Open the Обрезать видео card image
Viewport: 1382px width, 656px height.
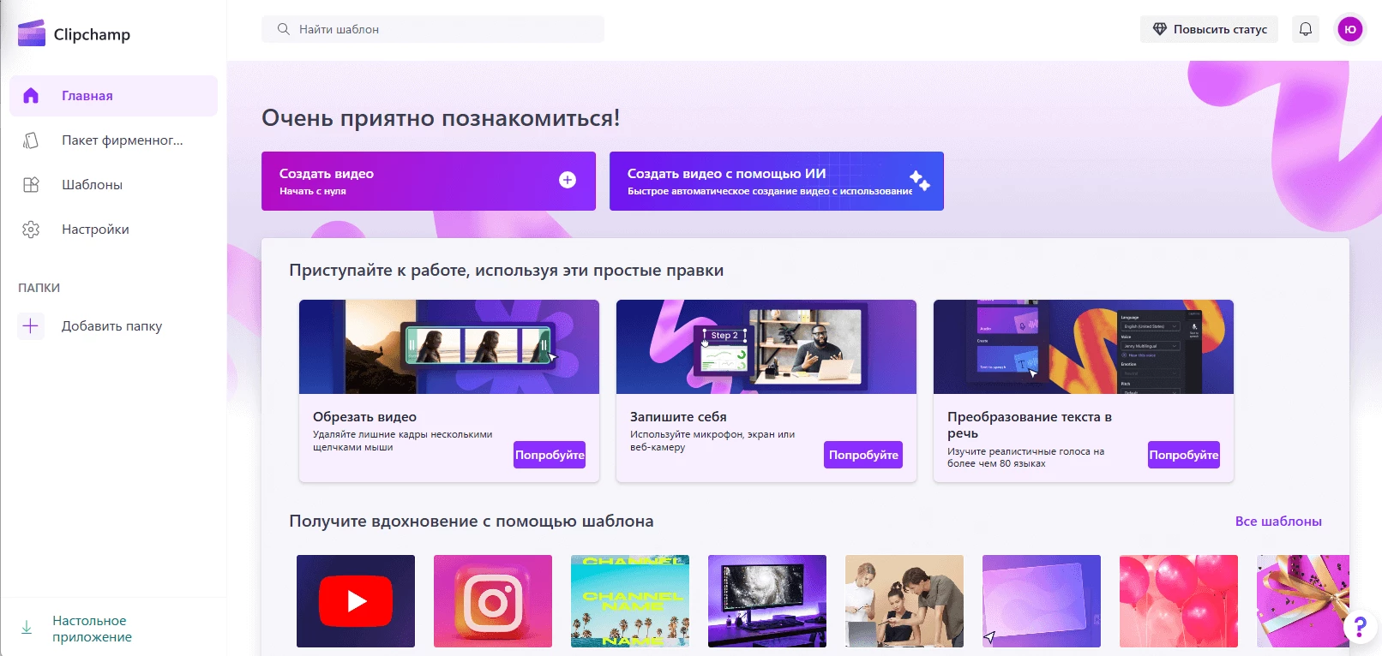(x=449, y=347)
